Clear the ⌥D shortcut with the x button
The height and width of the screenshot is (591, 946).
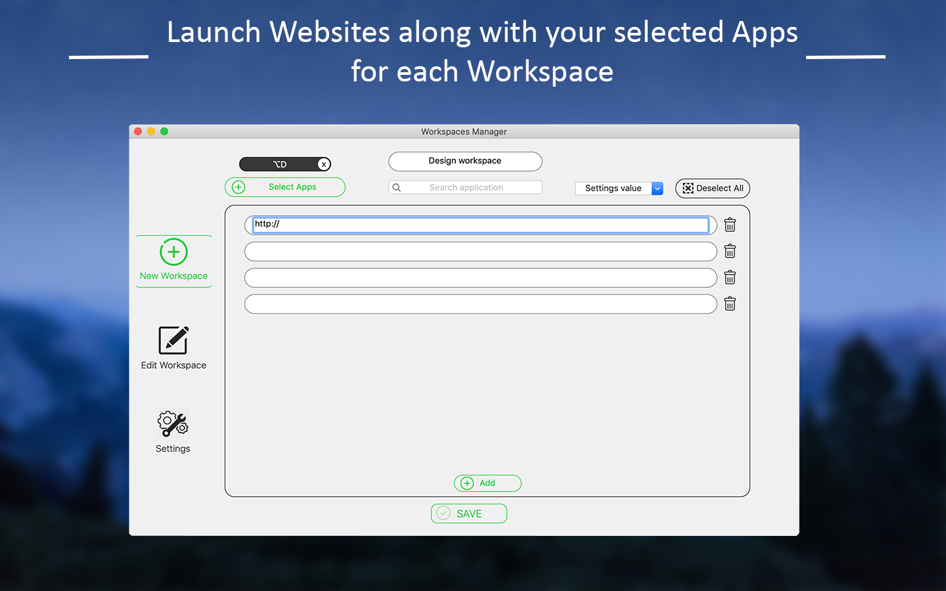click(323, 164)
